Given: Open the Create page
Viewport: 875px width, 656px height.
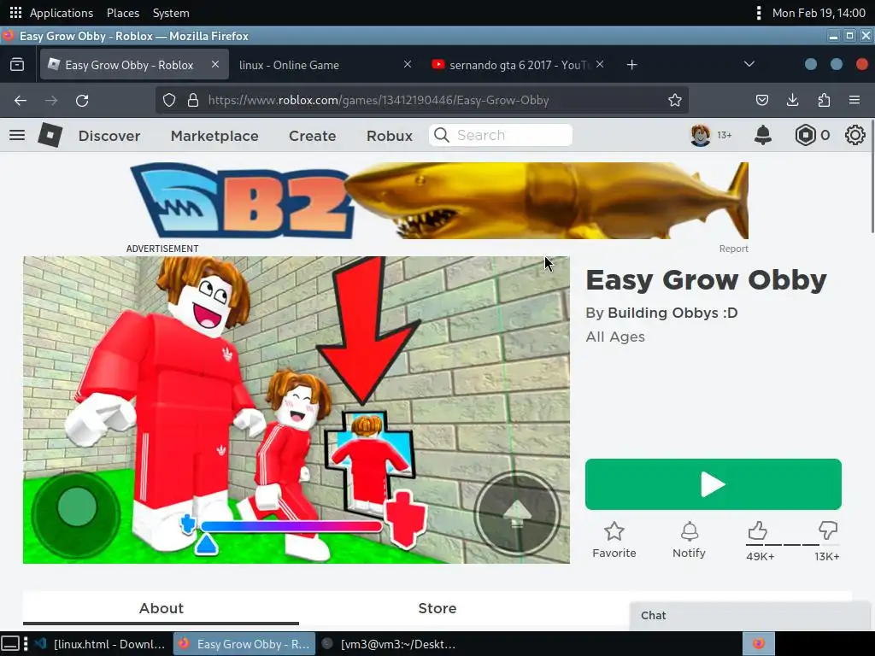Looking at the screenshot, I should pyautogui.click(x=312, y=136).
